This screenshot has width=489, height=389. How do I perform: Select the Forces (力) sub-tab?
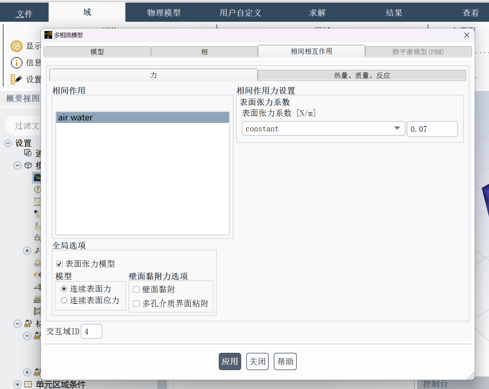(154, 75)
